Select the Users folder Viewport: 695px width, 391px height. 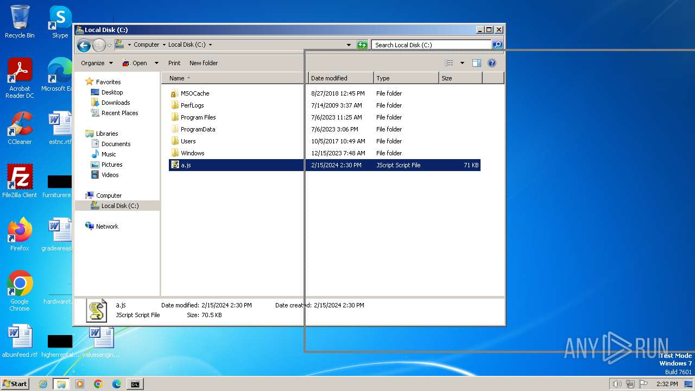188,141
